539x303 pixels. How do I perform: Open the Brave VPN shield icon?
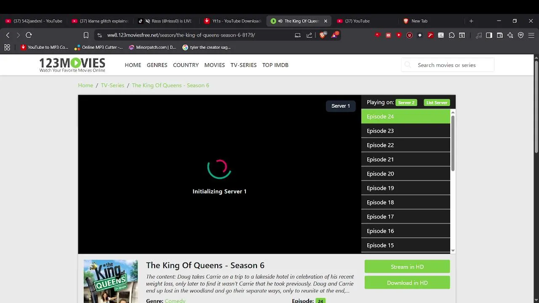pyautogui.click(x=521, y=35)
